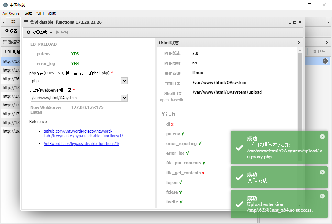332x224 pixels.
Task: Collapse the Shell状态 panel arrow
Action: click(299, 43)
